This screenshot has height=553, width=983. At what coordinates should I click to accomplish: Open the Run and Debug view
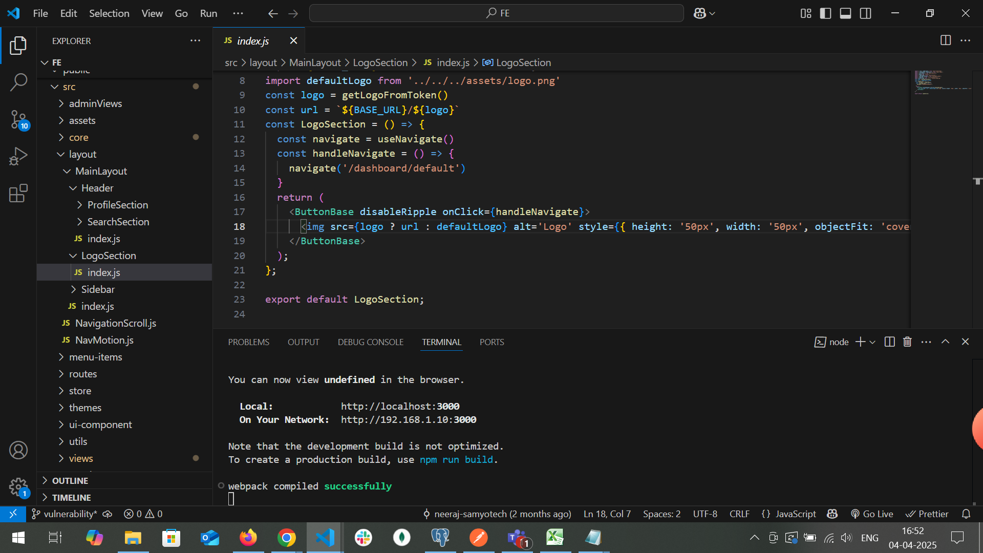(x=18, y=156)
